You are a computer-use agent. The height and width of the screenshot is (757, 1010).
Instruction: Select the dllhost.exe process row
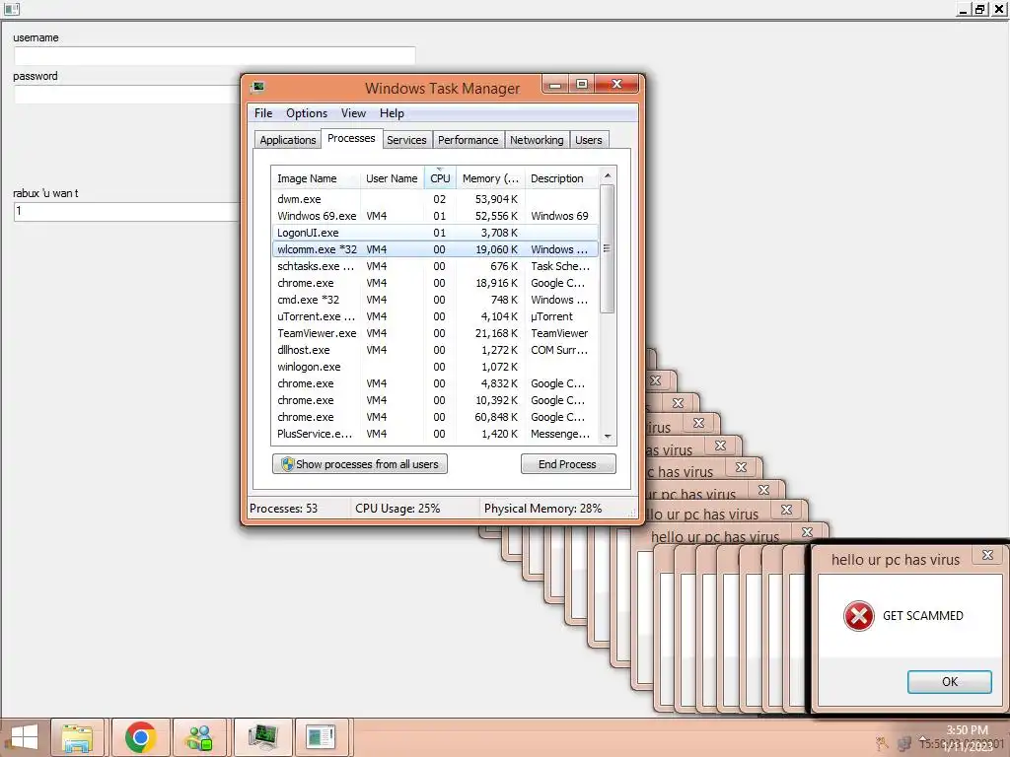pos(435,350)
